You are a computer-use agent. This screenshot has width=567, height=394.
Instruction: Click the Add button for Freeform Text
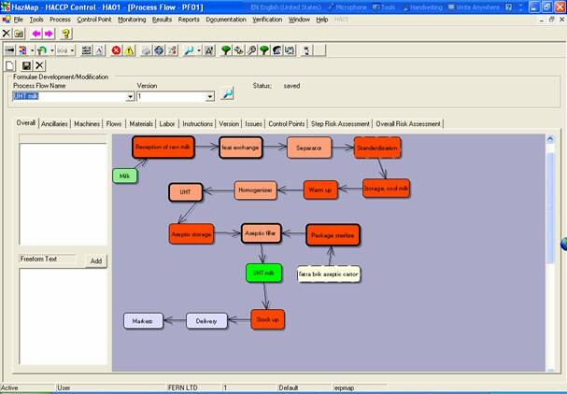click(96, 260)
